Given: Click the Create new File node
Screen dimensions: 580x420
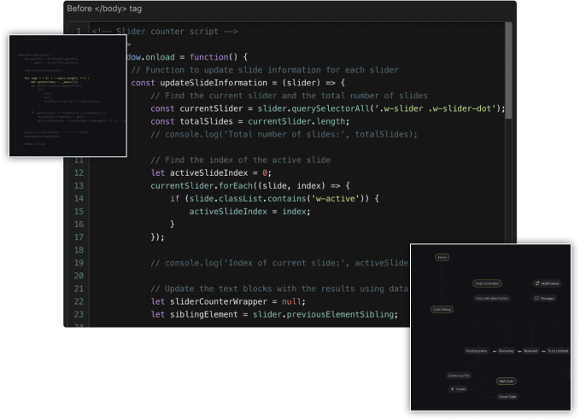Looking at the screenshot, I should [x=459, y=376].
